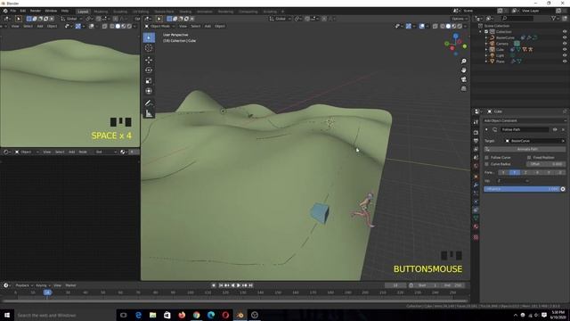The height and width of the screenshot is (321, 570).
Task: Click the navigation axis gizmo
Action: pyautogui.click(x=455, y=45)
